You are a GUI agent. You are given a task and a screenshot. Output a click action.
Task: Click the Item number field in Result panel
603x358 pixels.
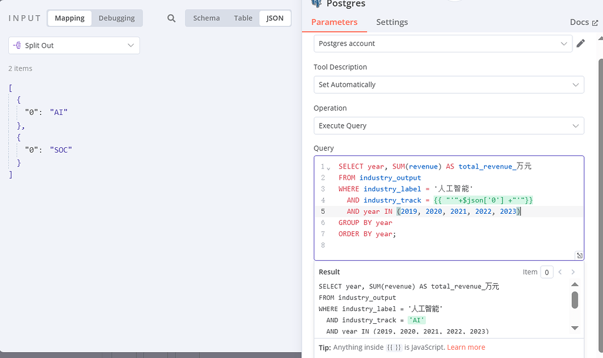point(547,272)
